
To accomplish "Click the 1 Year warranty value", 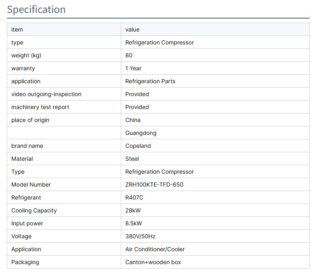I will 133,68.
